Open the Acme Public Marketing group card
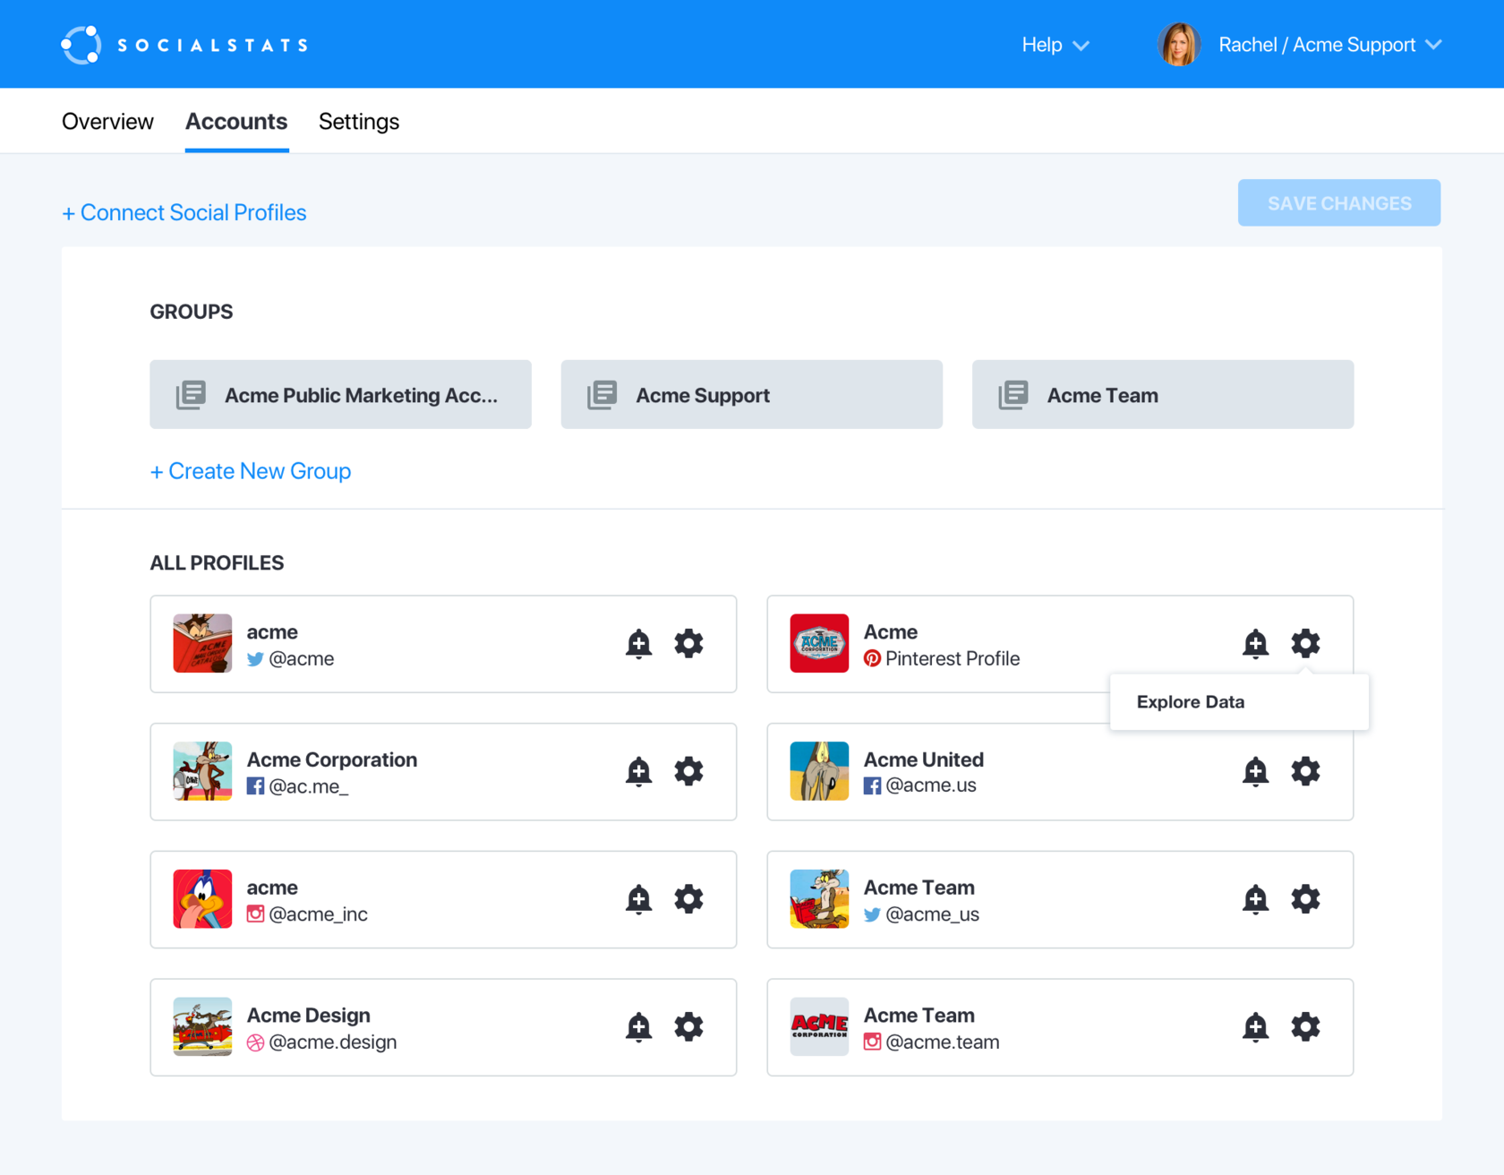This screenshot has height=1175, width=1504. pos(340,395)
